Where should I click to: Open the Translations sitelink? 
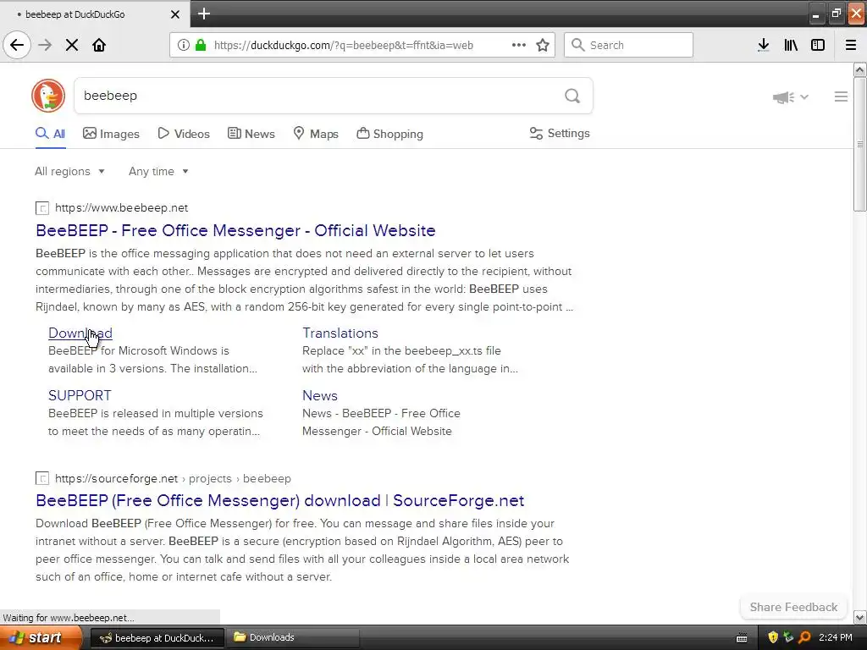pos(340,333)
